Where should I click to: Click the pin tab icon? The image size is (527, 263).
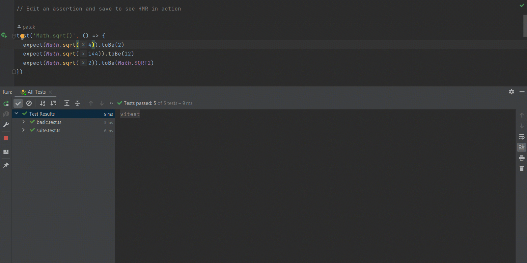tap(6, 165)
